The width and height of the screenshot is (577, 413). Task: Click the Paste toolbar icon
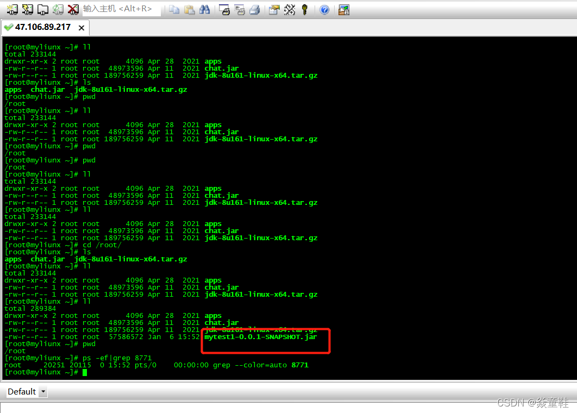point(188,9)
